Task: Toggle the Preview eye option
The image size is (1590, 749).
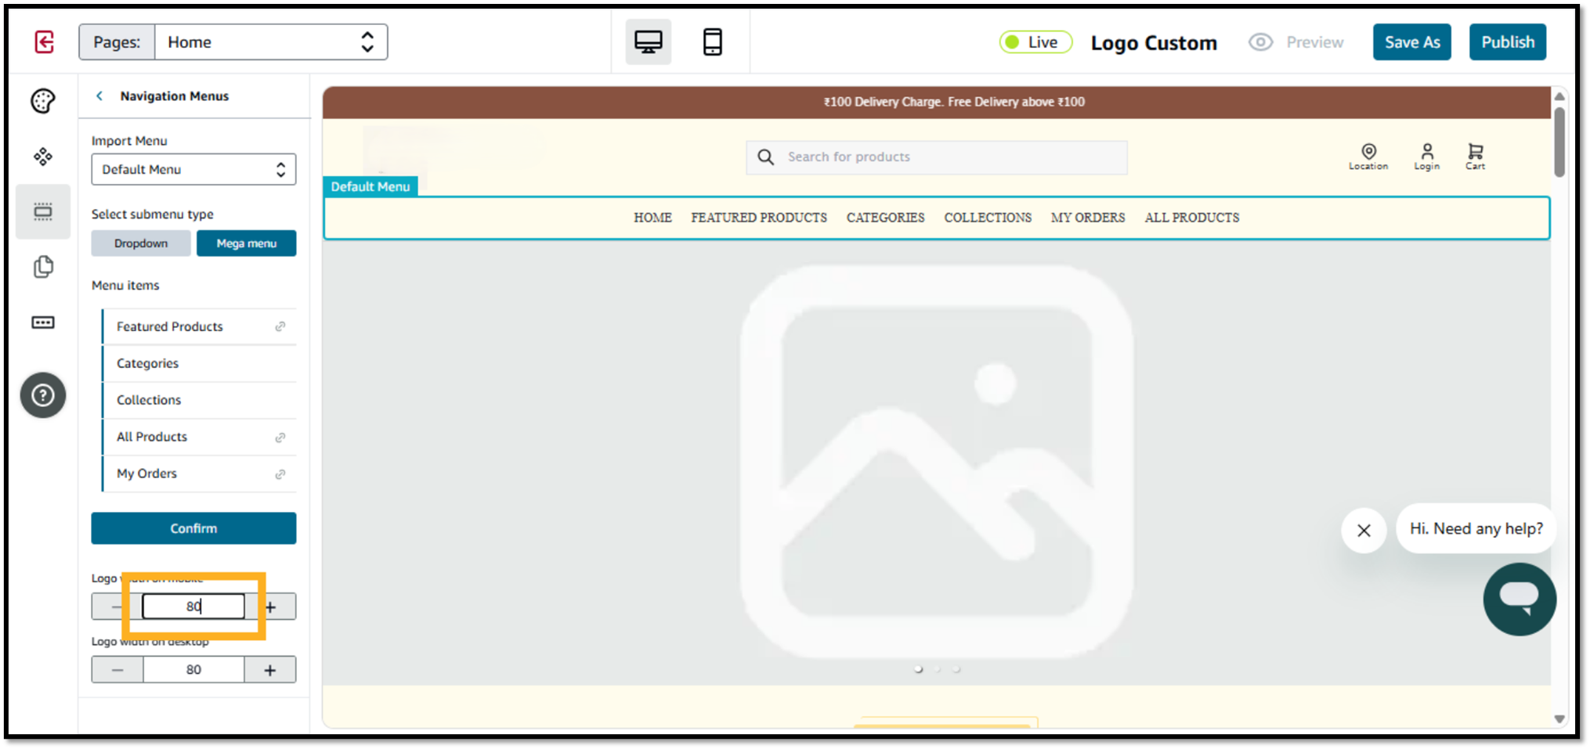Action: pos(1296,42)
